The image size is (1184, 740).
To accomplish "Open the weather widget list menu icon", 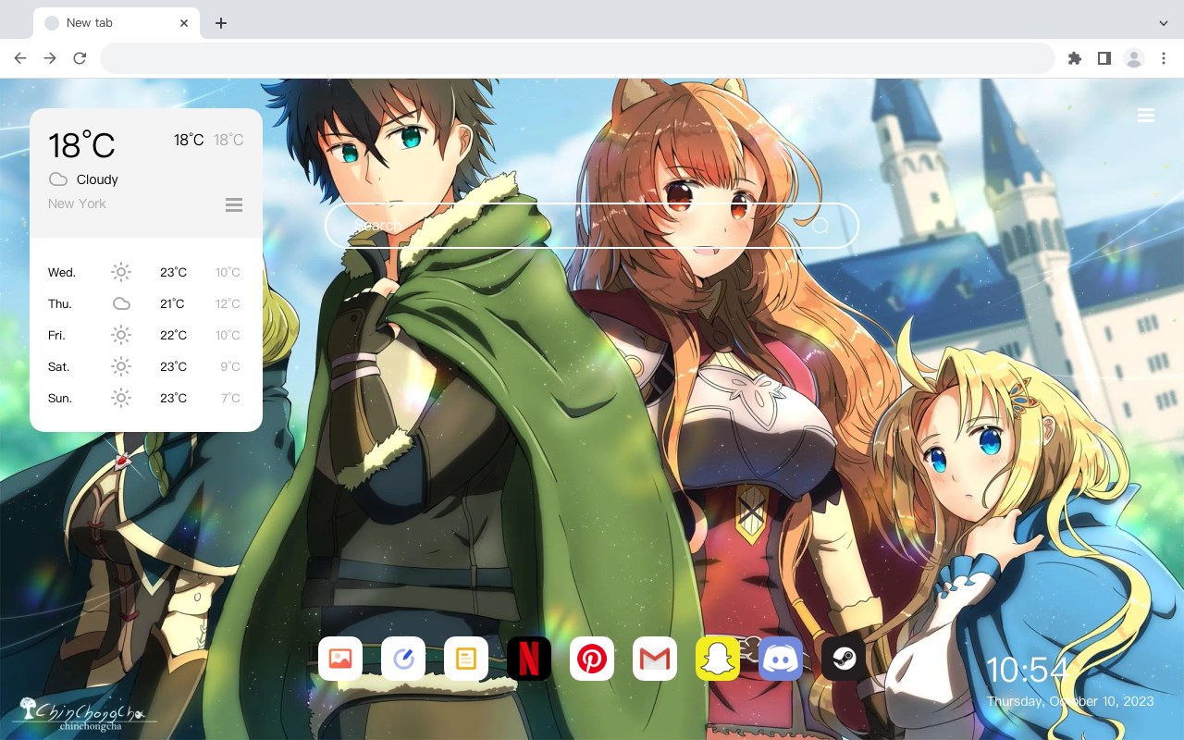I will [x=234, y=204].
